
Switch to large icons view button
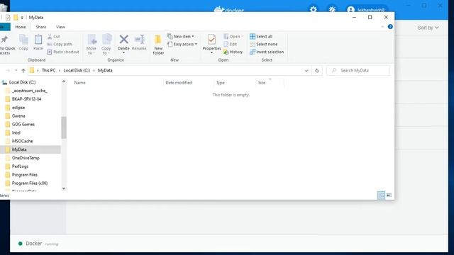point(389,195)
